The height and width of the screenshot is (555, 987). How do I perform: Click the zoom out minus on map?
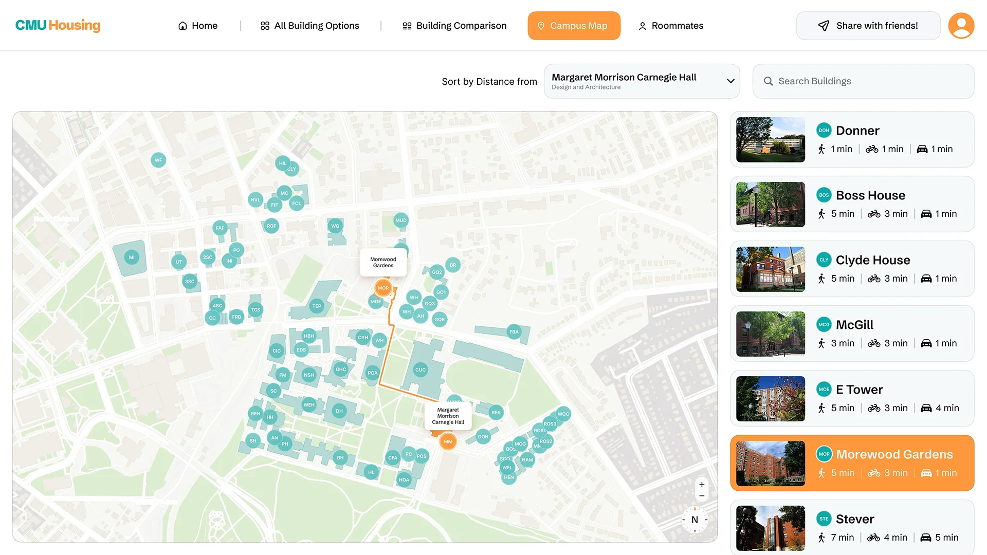pyautogui.click(x=702, y=496)
